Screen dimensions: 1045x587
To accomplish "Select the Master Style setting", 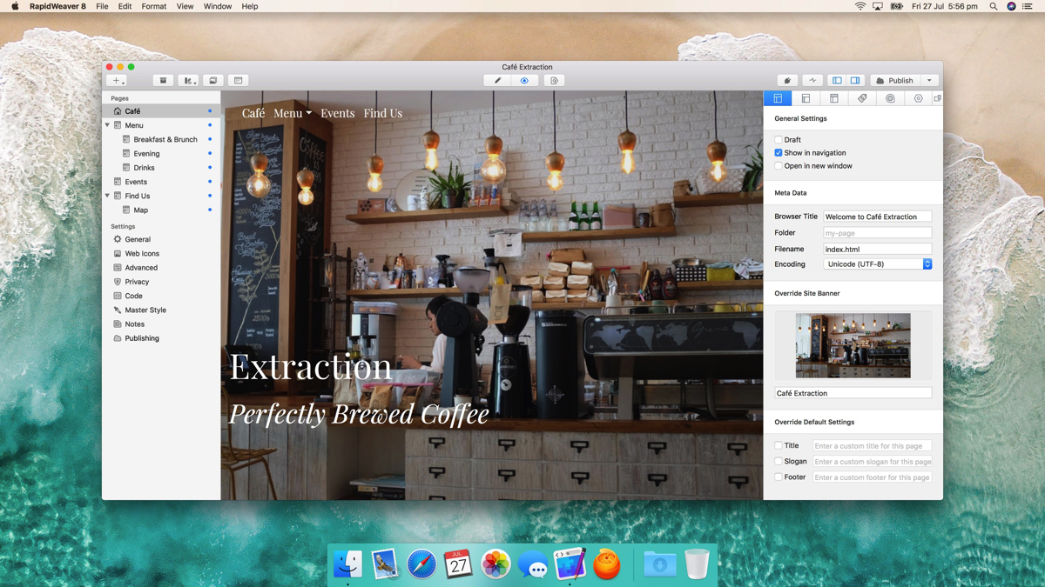I will coord(145,310).
